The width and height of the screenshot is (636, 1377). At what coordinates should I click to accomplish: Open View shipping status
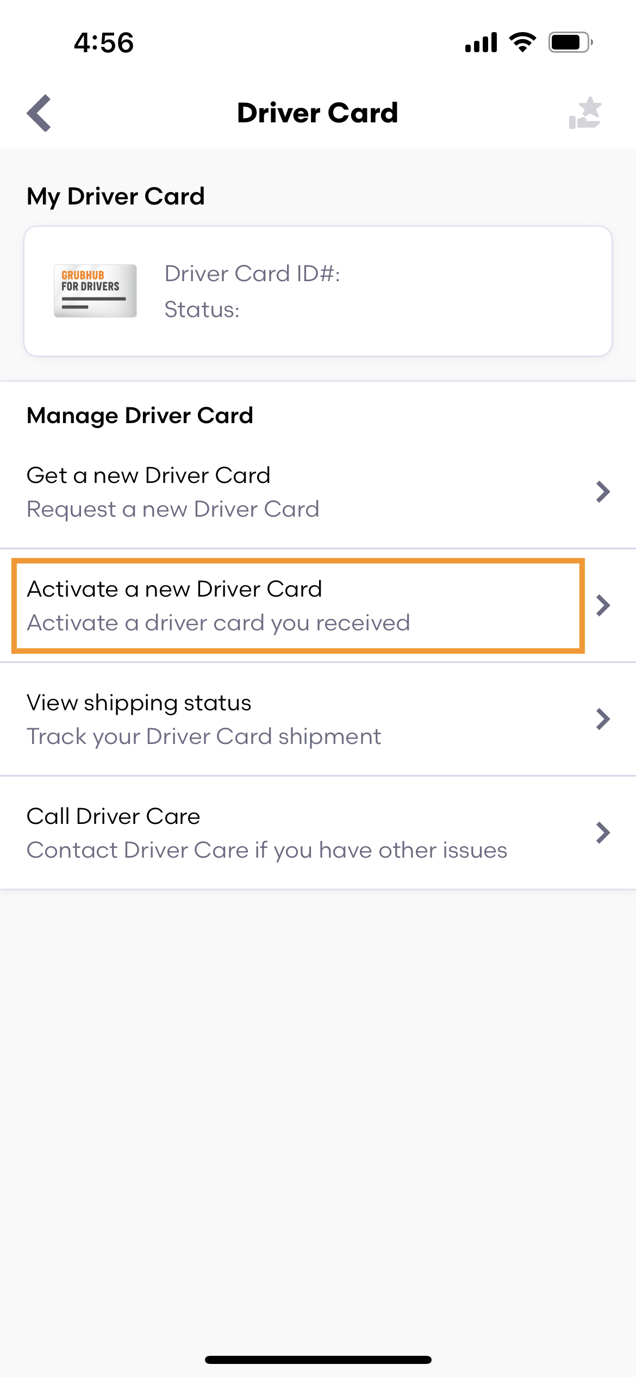[x=318, y=719]
